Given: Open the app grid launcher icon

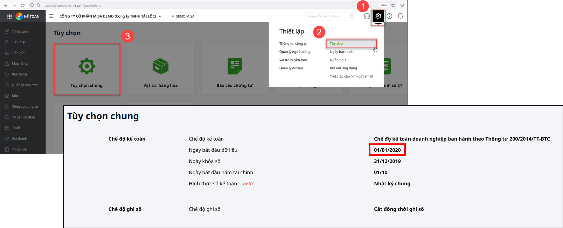Looking at the screenshot, I should 9,16.
